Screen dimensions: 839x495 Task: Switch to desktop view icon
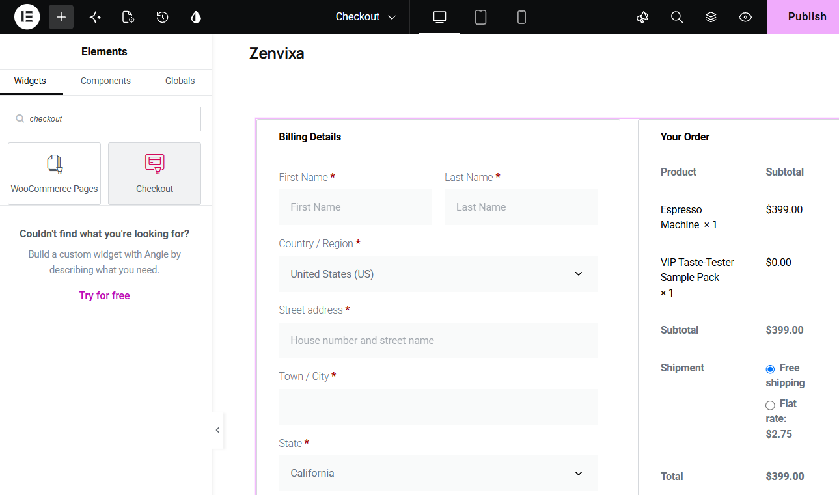[439, 17]
